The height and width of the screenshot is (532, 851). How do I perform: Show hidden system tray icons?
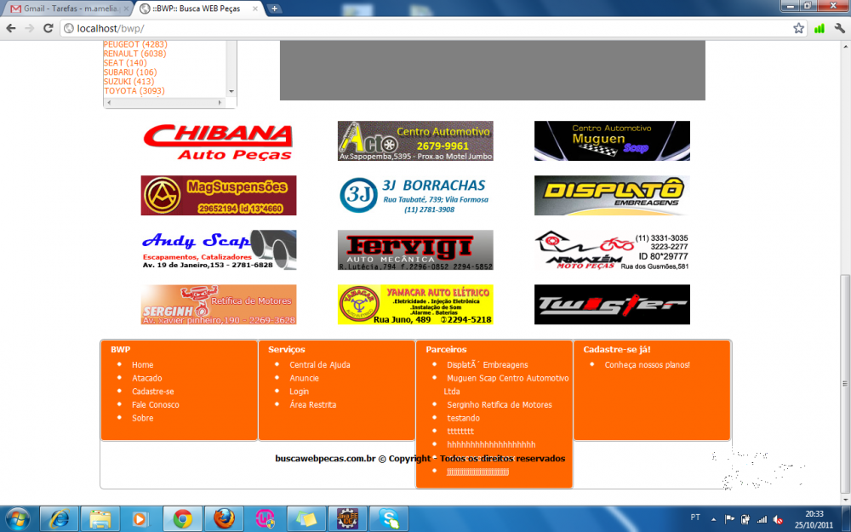[713, 518]
